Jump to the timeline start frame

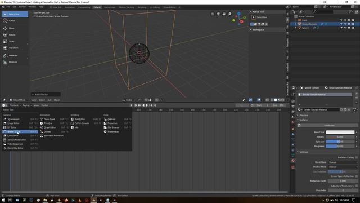point(136,105)
